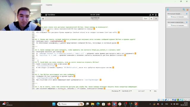Click the VirtualBox hard disk status icon
The image size is (190, 107).
pyautogui.click(x=159, y=100)
